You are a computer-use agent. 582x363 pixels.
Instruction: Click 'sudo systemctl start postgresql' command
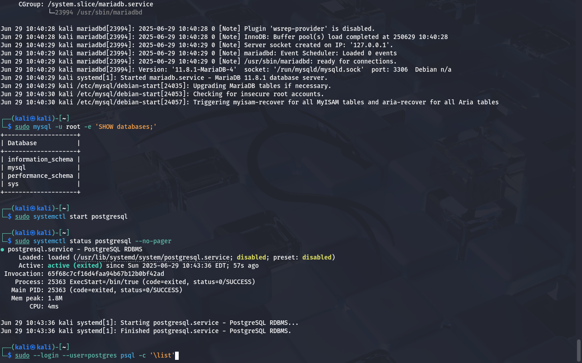(71, 216)
